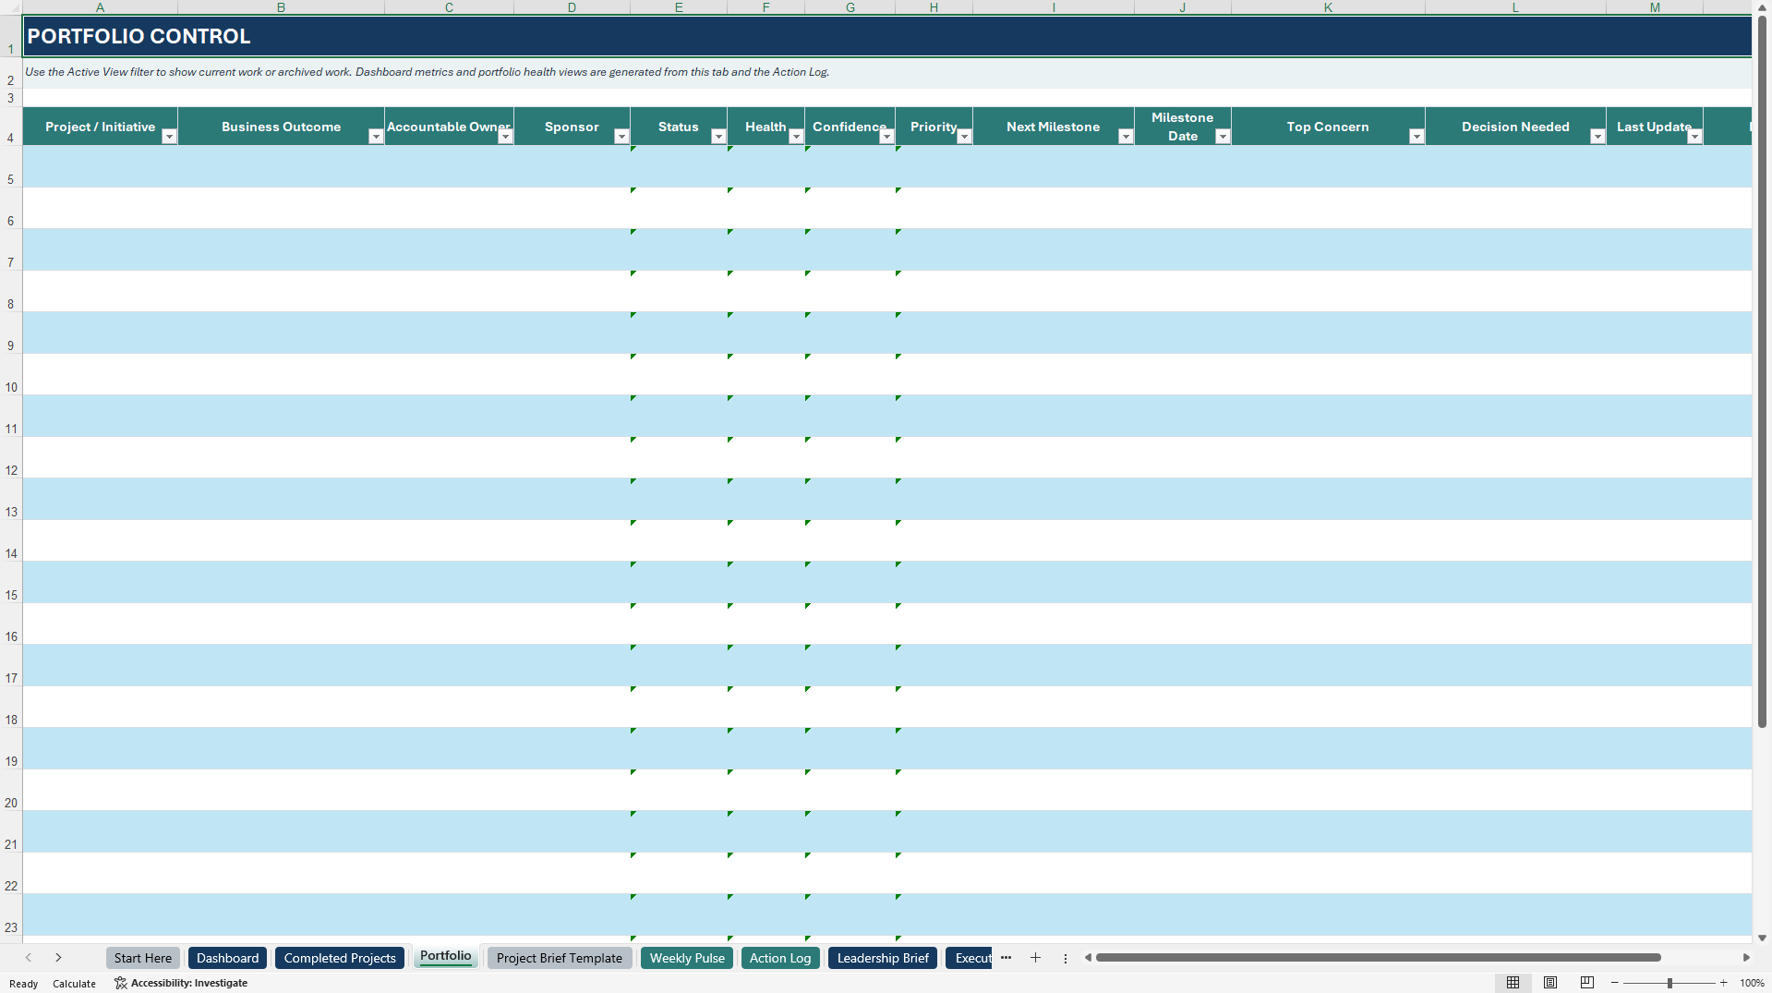This screenshot has width=1772, height=993.
Task: Open Confidence column filter dropdown
Action: click(886, 137)
